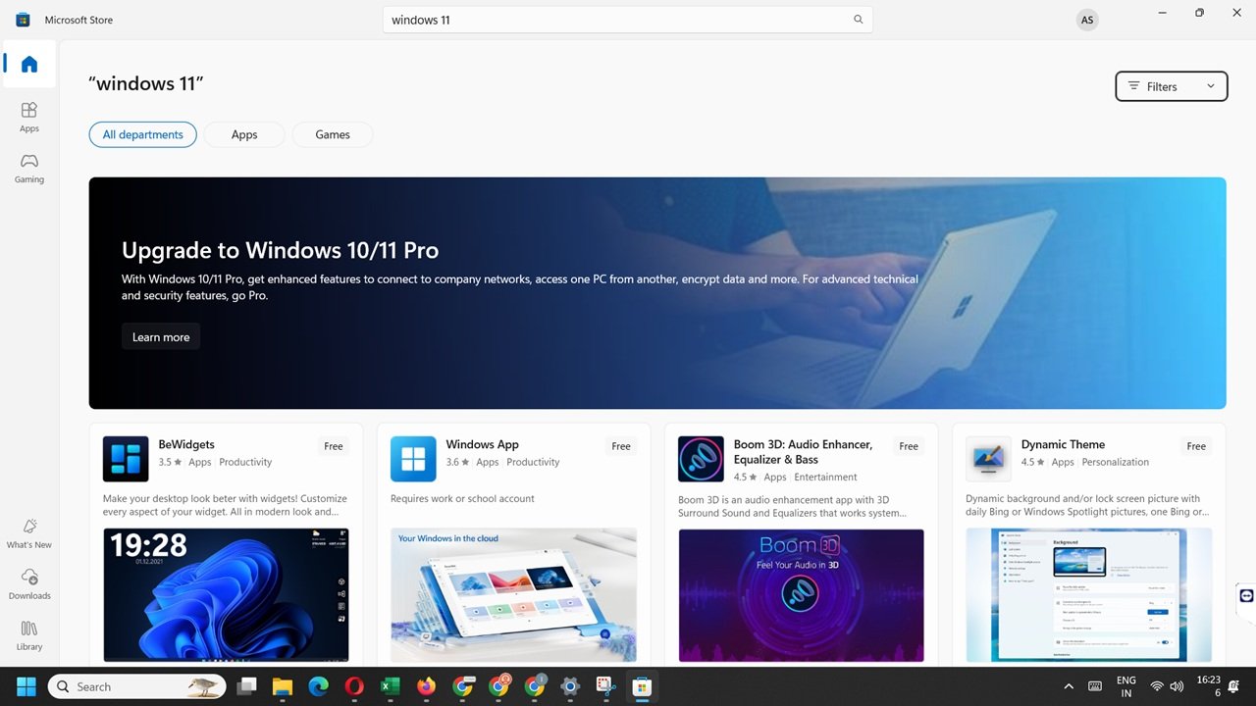Open the Downloads page in sidebar
Image resolution: width=1256 pixels, height=706 pixels.
[29, 584]
